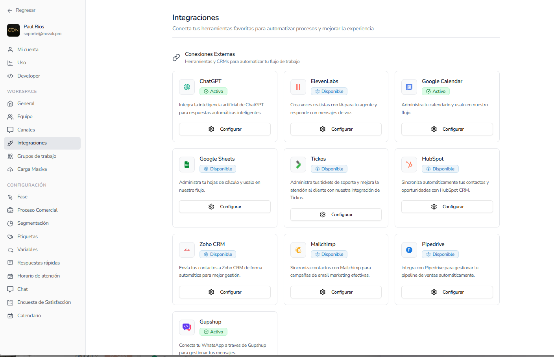This screenshot has height=357, width=554.
Task: Configure the ChatGPT integration
Action: click(x=225, y=129)
